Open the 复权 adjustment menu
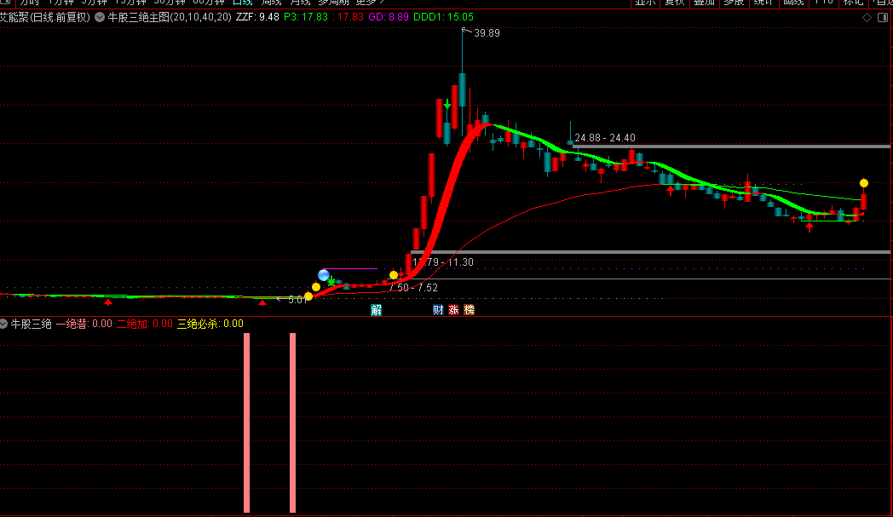Image resolution: width=893 pixels, height=517 pixels. 674,3
